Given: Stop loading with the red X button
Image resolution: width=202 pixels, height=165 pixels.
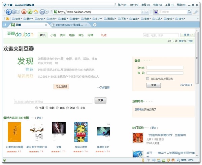Looking at the screenshot, I should 24,12.
